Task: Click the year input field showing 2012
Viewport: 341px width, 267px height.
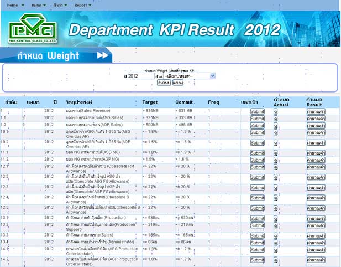Action: point(140,76)
